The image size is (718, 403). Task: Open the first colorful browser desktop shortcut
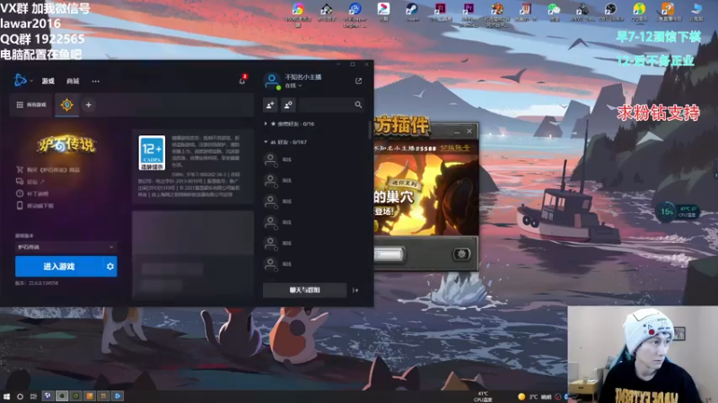tap(298, 13)
